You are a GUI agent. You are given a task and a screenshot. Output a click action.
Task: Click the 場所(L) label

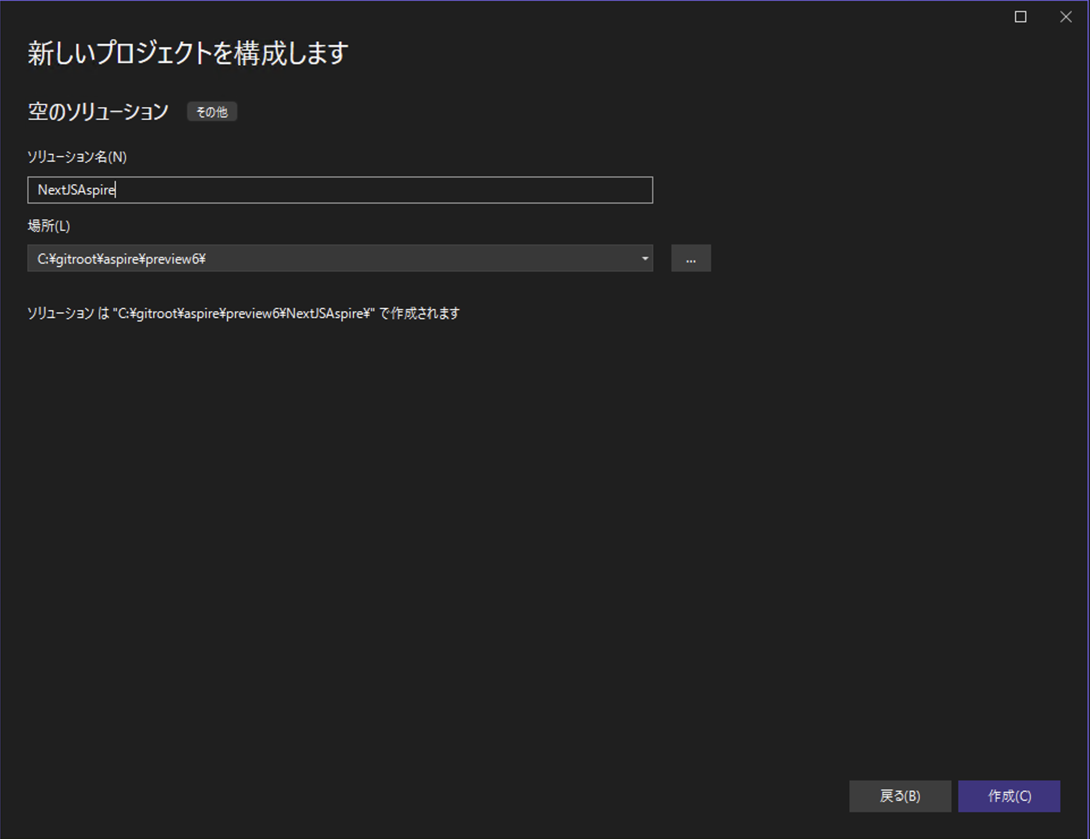tap(48, 226)
